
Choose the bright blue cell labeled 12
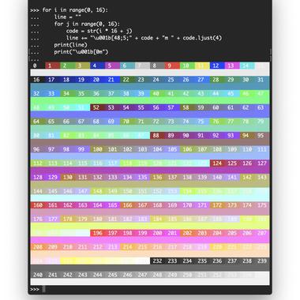pos(217,66)
